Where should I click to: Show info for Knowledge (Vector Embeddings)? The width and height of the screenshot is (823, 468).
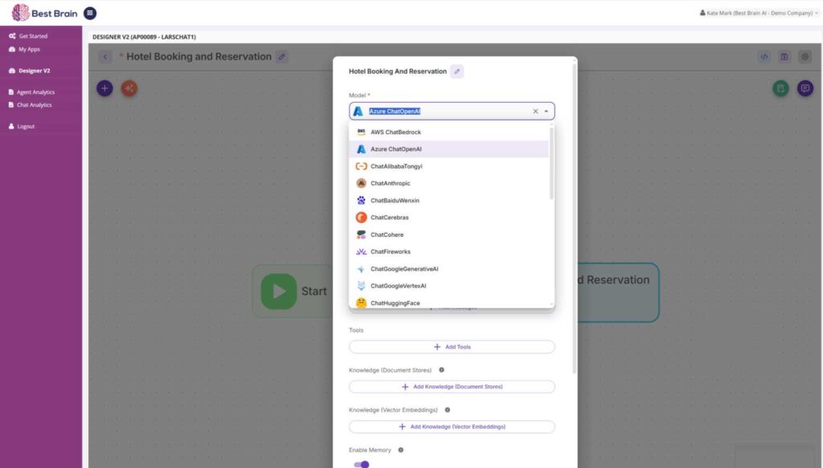(447, 410)
